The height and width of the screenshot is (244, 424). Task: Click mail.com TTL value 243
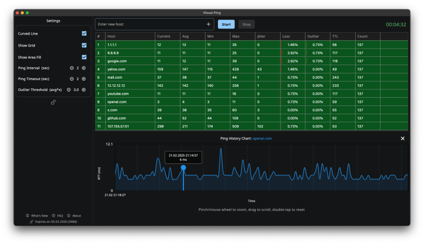point(335,78)
